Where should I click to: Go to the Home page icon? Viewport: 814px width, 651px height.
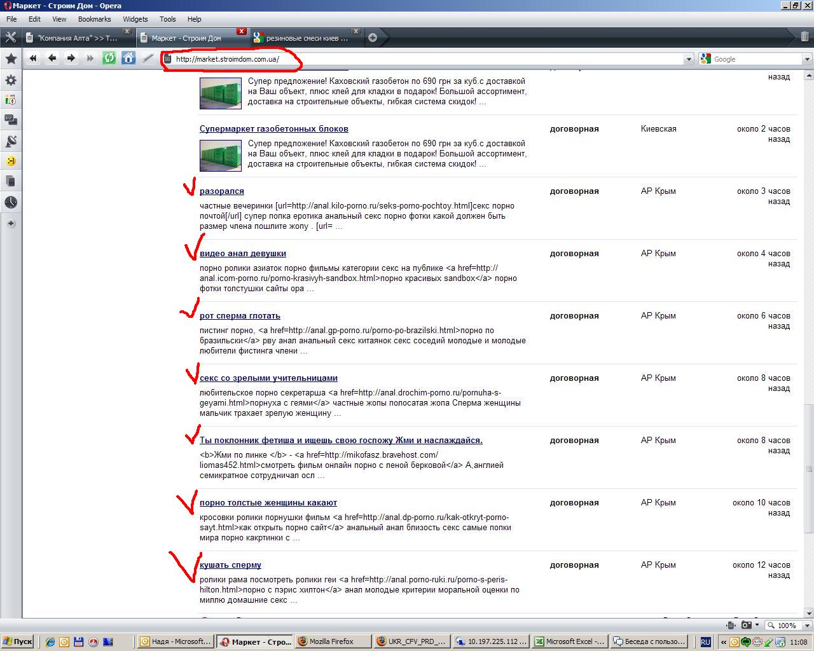[x=128, y=58]
